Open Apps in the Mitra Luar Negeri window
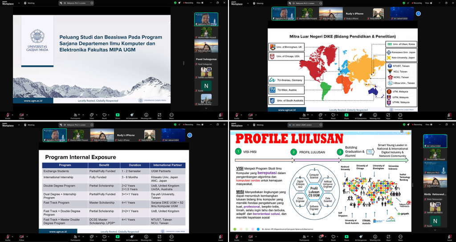456x242 pixels. pos(388,115)
